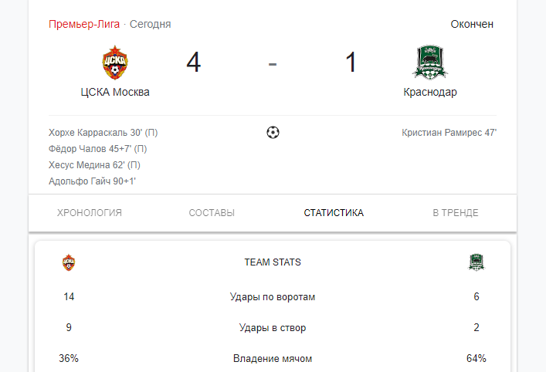Open the В тренде tab
The height and width of the screenshot is (372, 546).
(x=456, y=212)
